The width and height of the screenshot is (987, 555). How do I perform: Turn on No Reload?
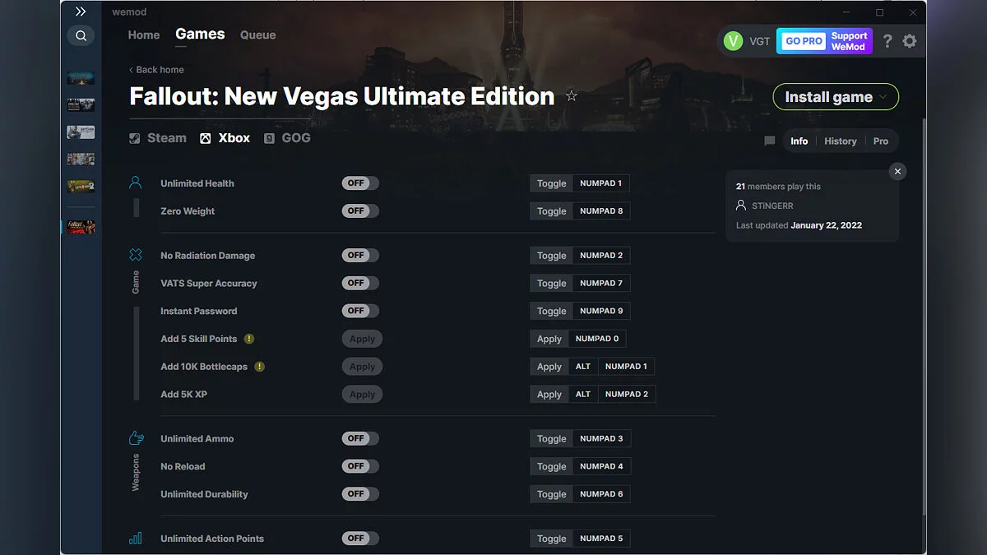359,466
